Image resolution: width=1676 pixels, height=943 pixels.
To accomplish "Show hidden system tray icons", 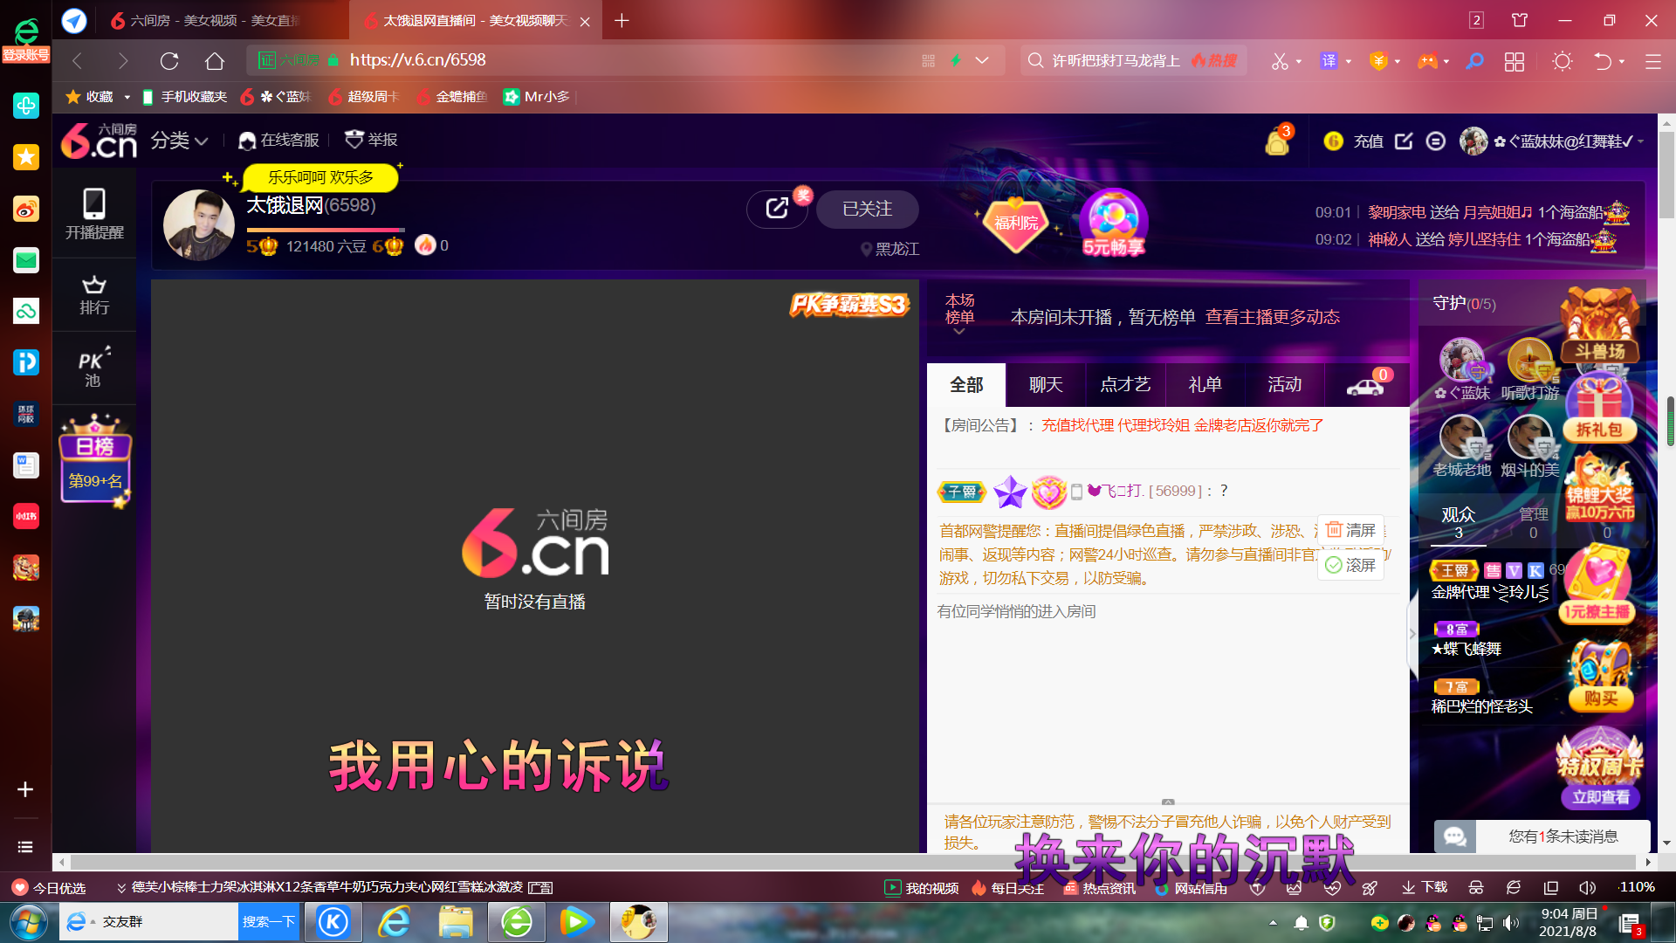I will [x=1273, y=923].
